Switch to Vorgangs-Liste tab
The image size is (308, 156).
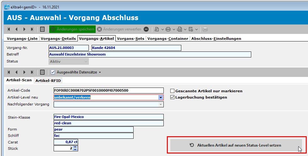(22, 39)
